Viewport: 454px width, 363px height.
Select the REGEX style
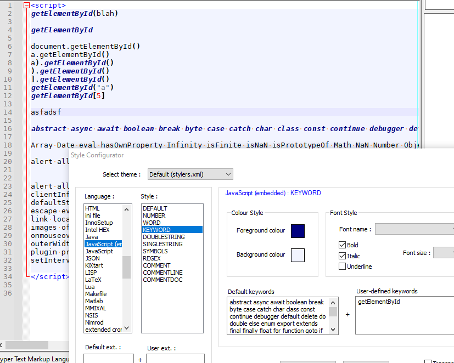tap(152, 258)
